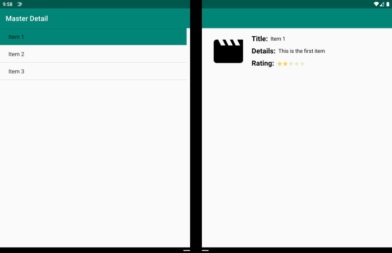Select Item 1 in the list
The height and width of the screenshot is (253, 392).
coord(93,37)
